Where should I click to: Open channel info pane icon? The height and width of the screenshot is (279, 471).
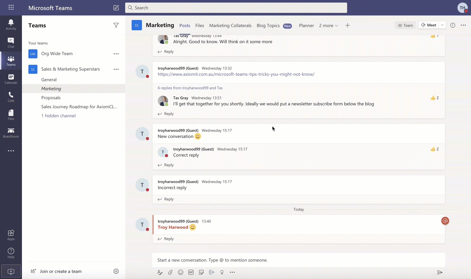pyautogui.click(x=453, y=25)
